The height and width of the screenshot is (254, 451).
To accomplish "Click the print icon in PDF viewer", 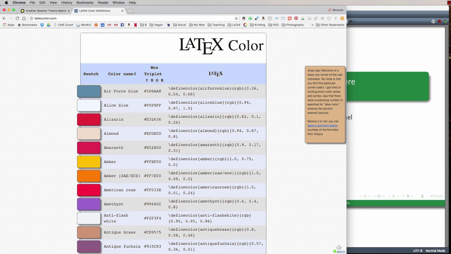I will tap(433, 22).
